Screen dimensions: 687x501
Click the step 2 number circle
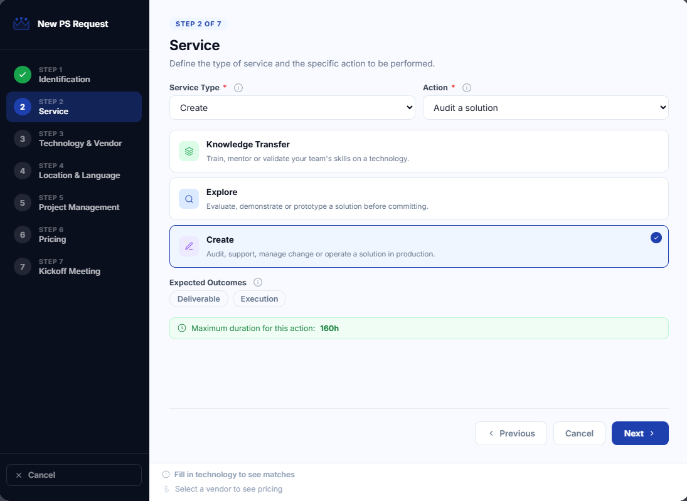(23, 107)
